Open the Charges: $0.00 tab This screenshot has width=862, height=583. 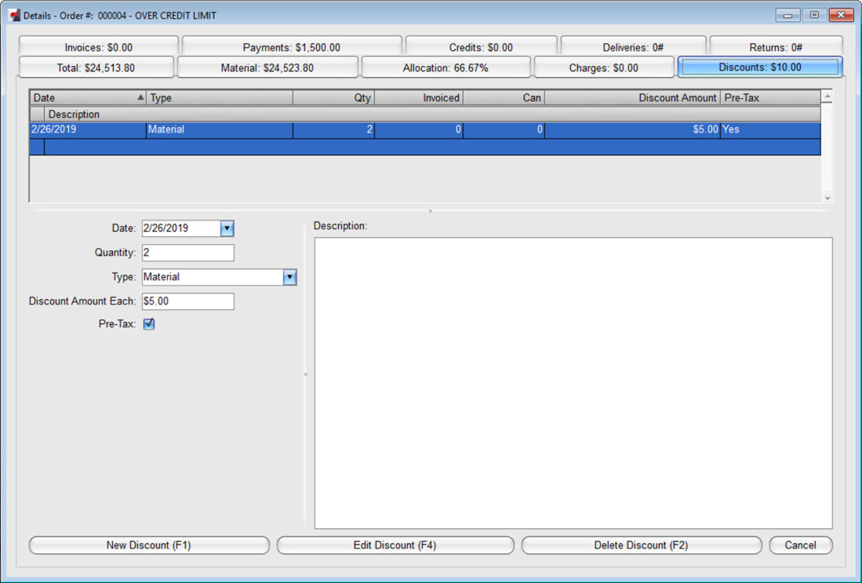coord(604,67)
